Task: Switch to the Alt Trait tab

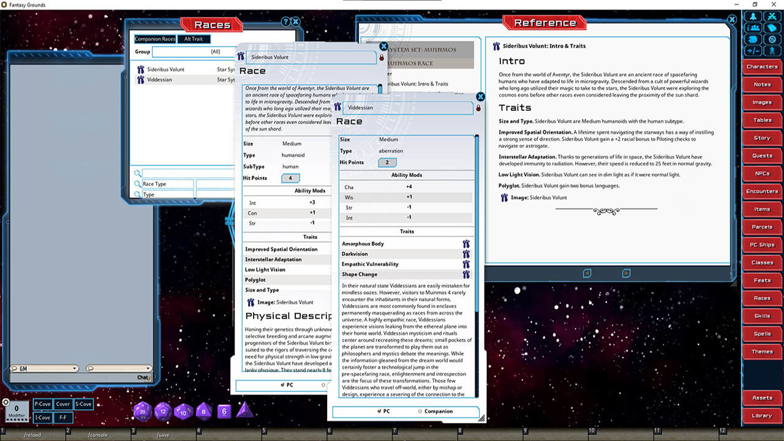Action: point(194,38)
